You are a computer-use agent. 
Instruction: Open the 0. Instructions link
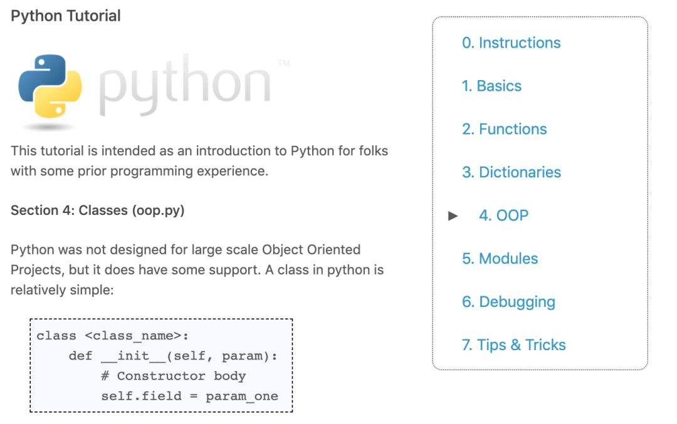click(x=512, y=43)
